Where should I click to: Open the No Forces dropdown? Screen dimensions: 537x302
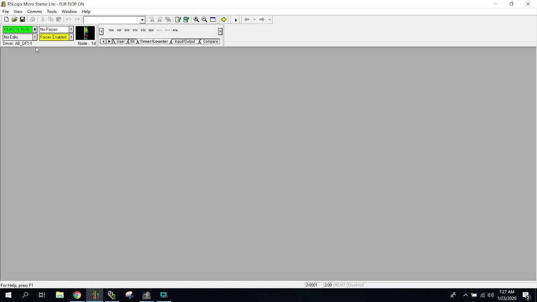coord(71,29)
